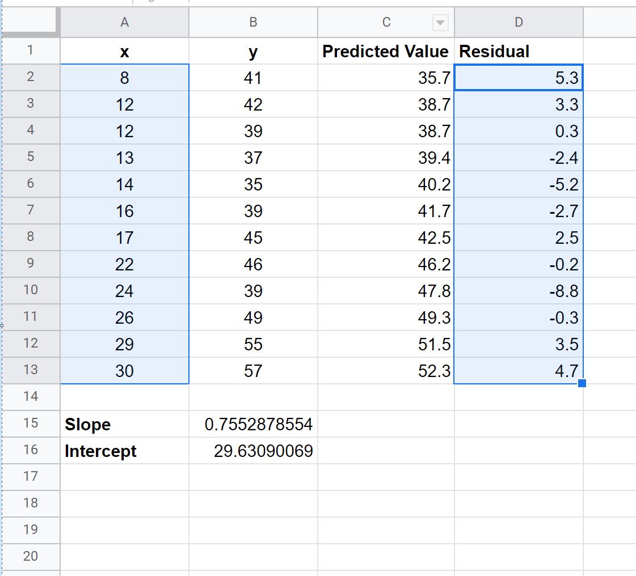Click the Residual header cell

coord(519,51)
